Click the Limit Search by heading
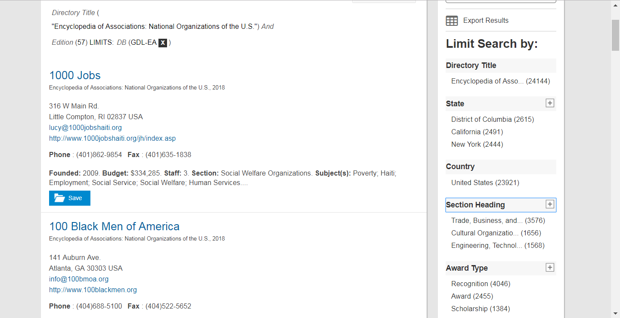This screenshot has height=318, width=620. tap(492, 44)
